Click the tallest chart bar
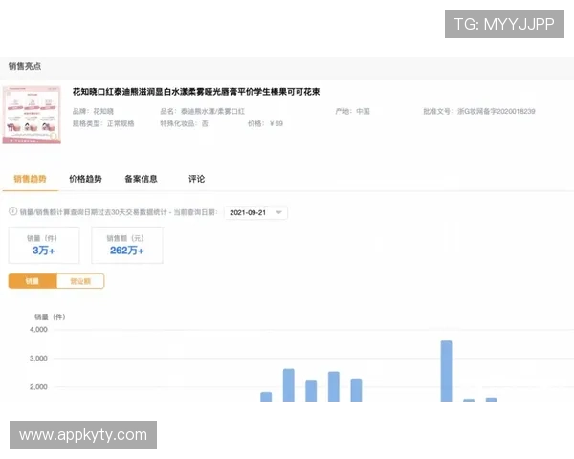 coord(446,371)
